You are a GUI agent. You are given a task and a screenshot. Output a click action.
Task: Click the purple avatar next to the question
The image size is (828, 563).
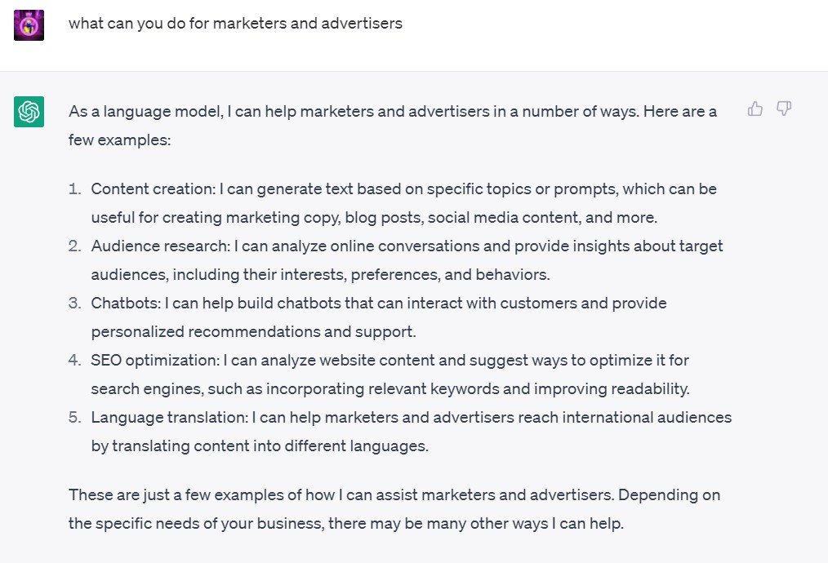29,24
